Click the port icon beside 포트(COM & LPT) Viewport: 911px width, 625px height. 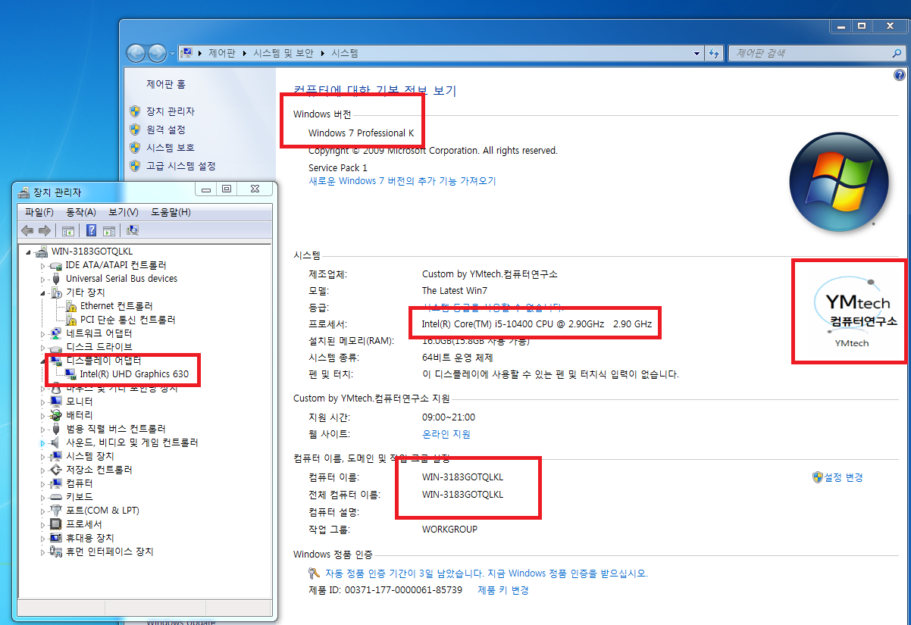coord(56,511)
